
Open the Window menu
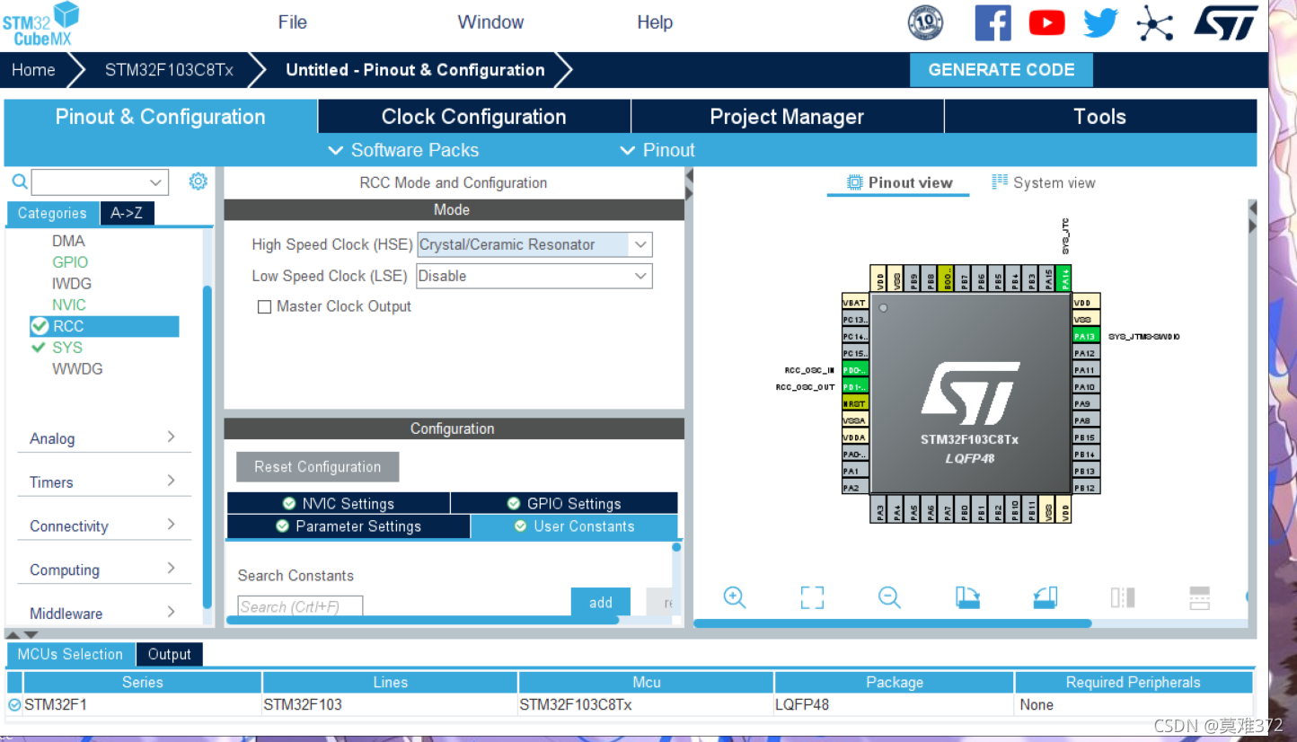(x=490, y=22)
